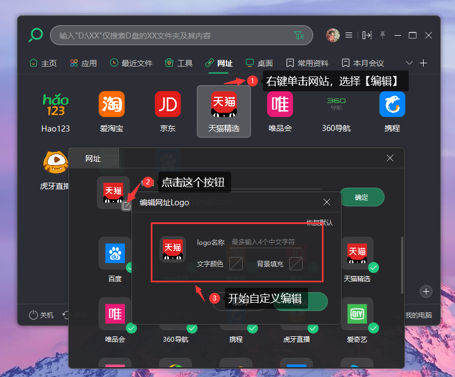455x377 pixels.
Task: Toggle the 虎牙直播 site checkmark in list
Action: pos(313,328)
